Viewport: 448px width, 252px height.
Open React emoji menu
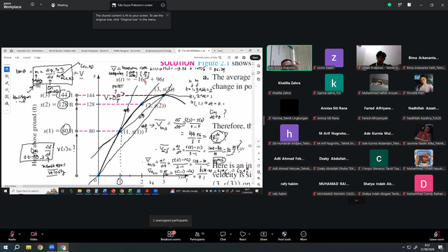(x=243, y=236)
